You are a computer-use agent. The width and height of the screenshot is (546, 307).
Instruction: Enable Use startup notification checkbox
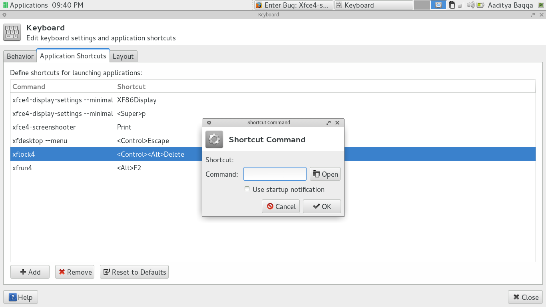(247, 189)
